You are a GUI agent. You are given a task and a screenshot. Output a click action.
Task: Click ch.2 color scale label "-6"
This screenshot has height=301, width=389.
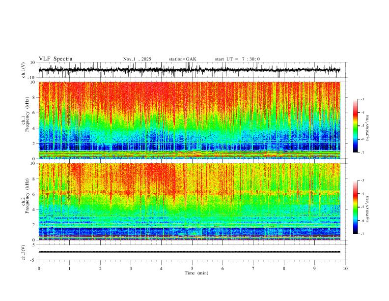point(362,220)
